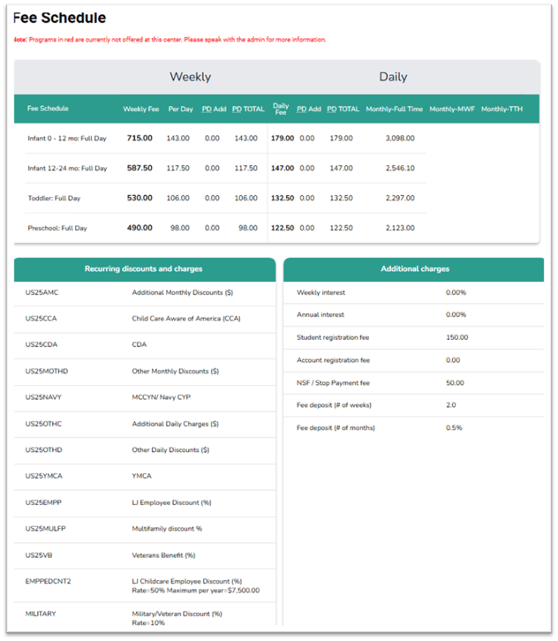Click the Monthly-TTH column header

click(503, 109)
